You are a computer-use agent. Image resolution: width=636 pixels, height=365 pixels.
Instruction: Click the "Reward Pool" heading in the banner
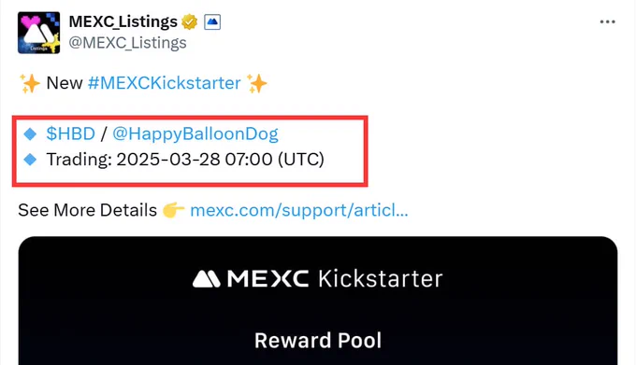coord(318,341)
